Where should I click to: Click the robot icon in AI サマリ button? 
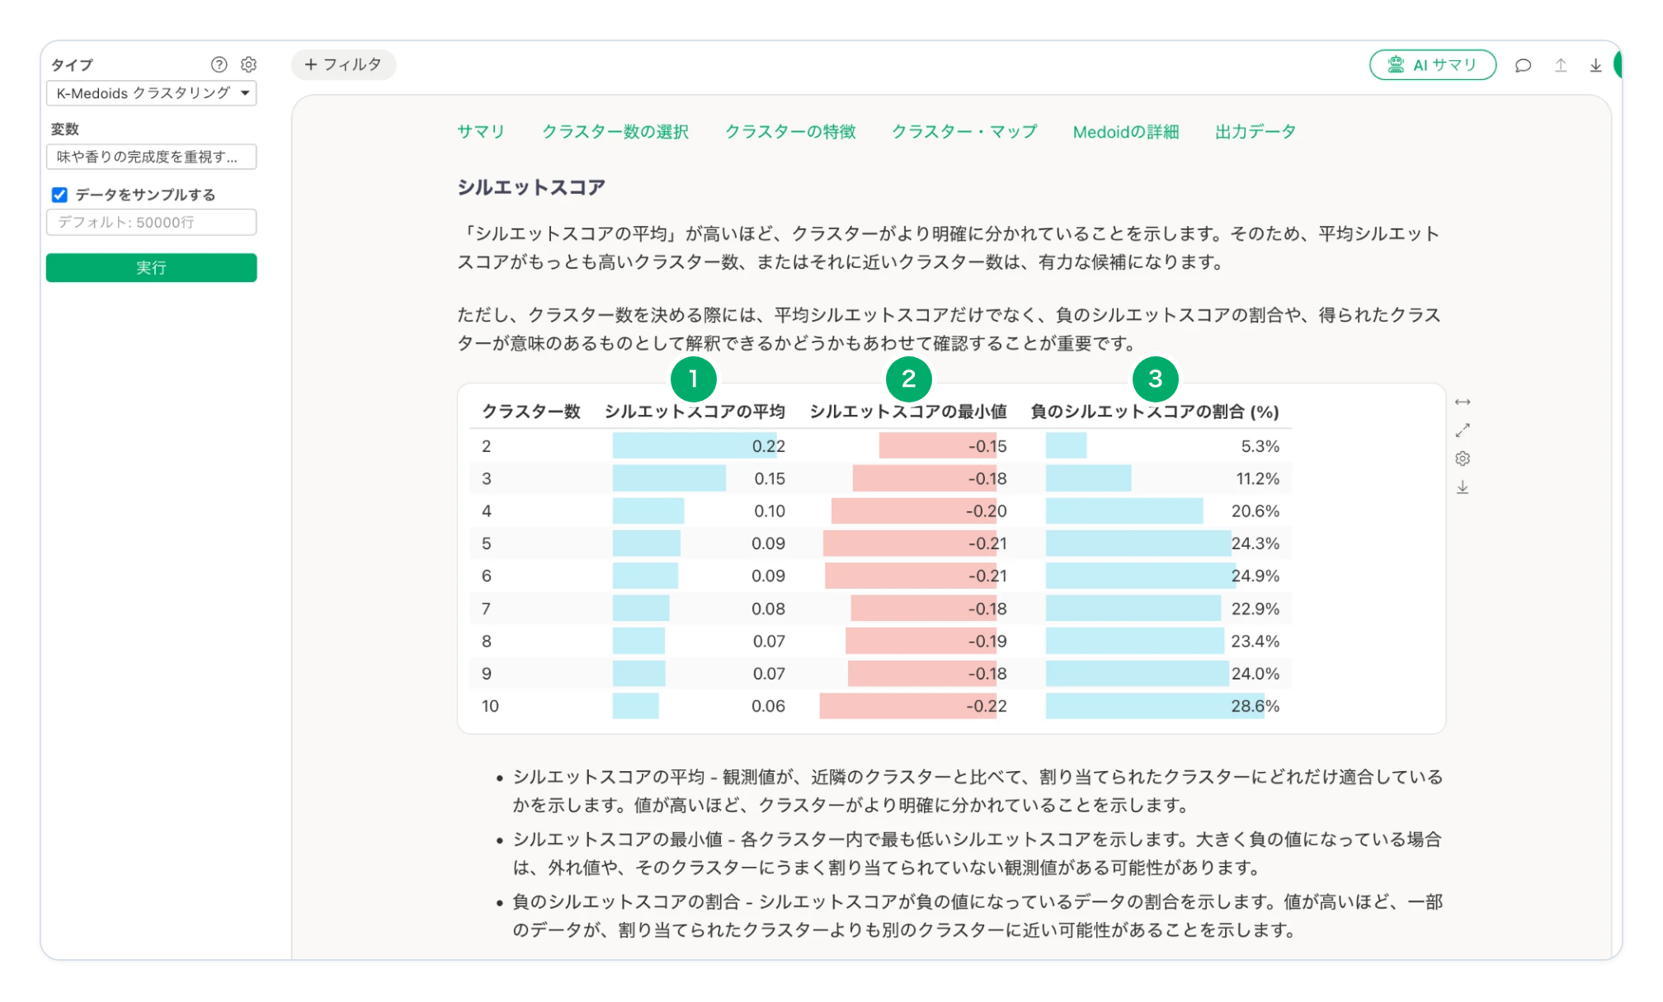pos(1396,64)
